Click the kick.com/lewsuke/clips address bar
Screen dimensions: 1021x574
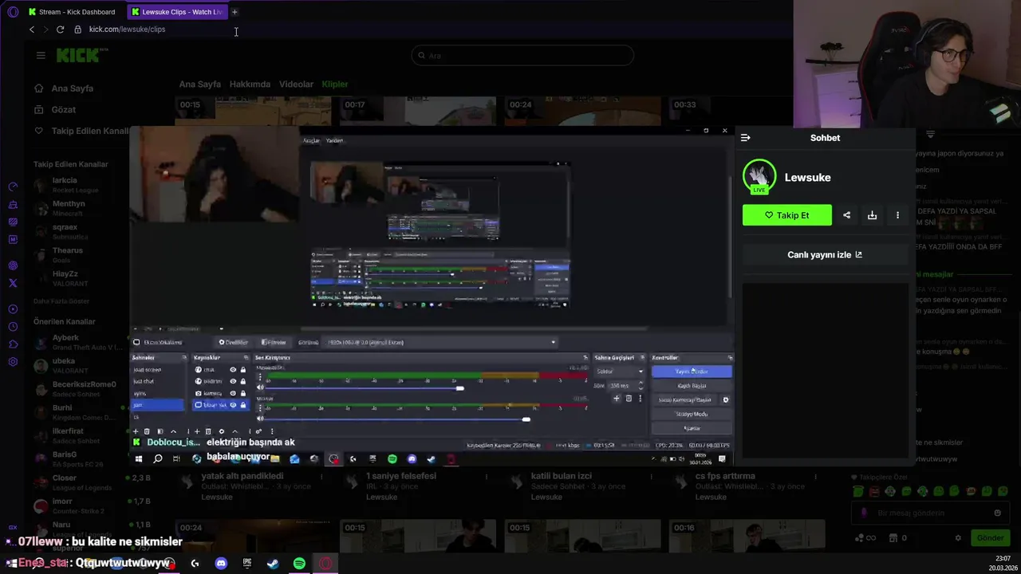(x=127, y=29)
